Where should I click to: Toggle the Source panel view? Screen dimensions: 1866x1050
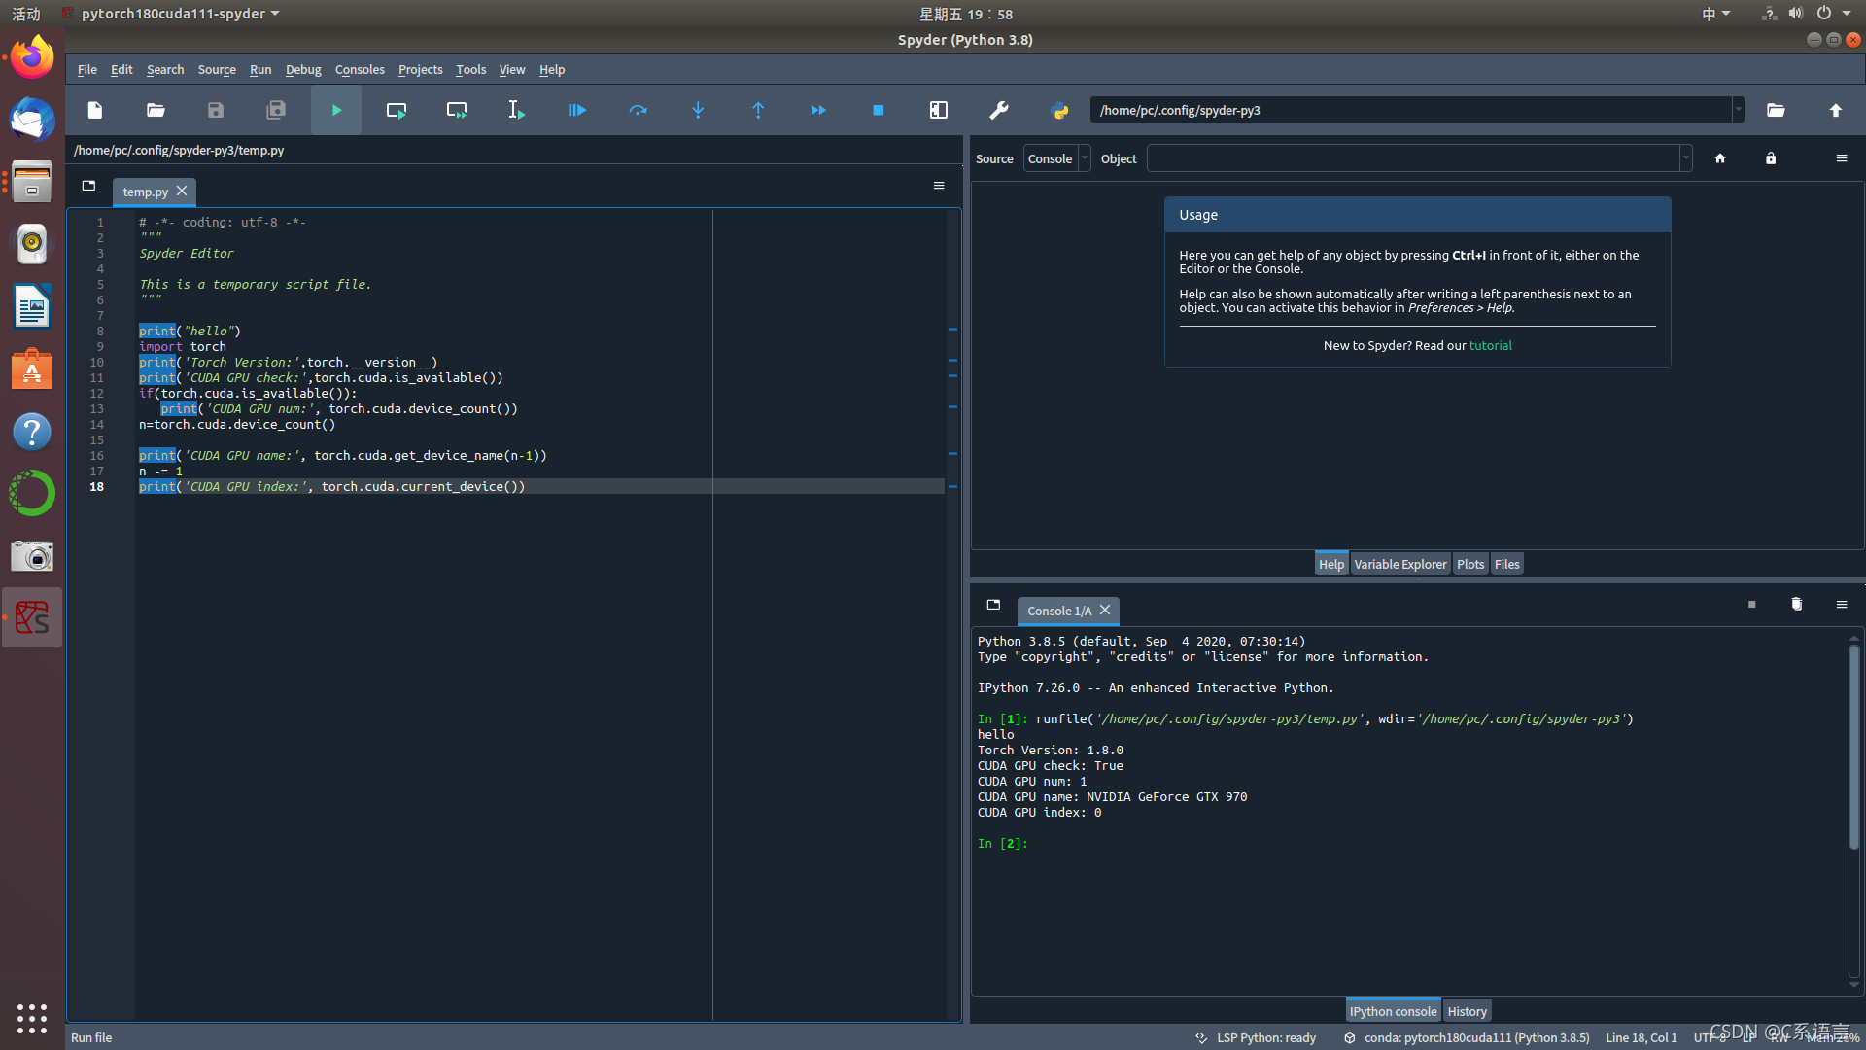pos(993,157)
